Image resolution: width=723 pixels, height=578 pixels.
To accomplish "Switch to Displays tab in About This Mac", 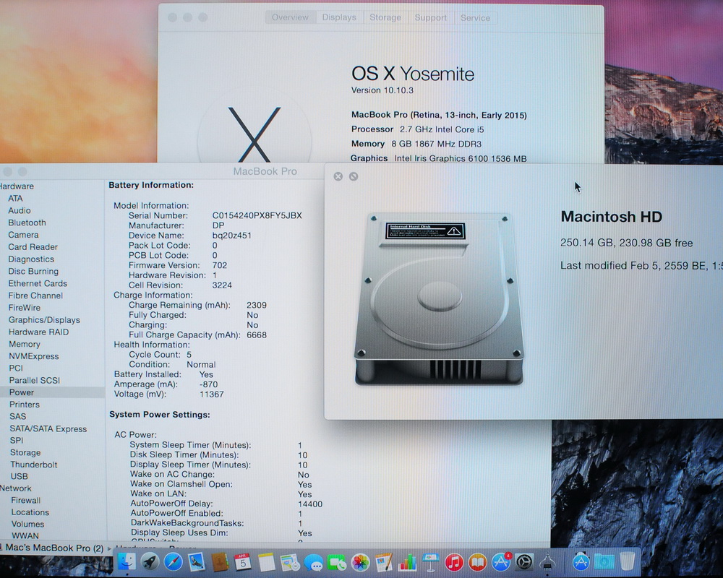I will click(x=339, y=17).
